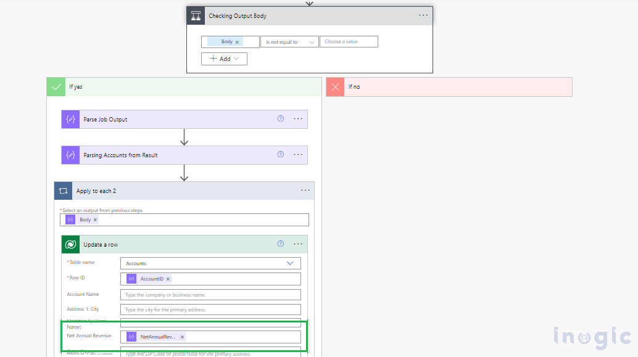
Task: Open Parsing Accounts from Result ellipsis menu
Action: 298,155
